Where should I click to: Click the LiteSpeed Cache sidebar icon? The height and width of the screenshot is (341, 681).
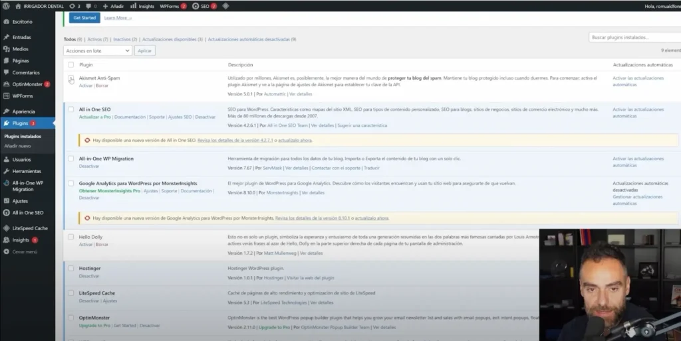click(x=6, y=228)
